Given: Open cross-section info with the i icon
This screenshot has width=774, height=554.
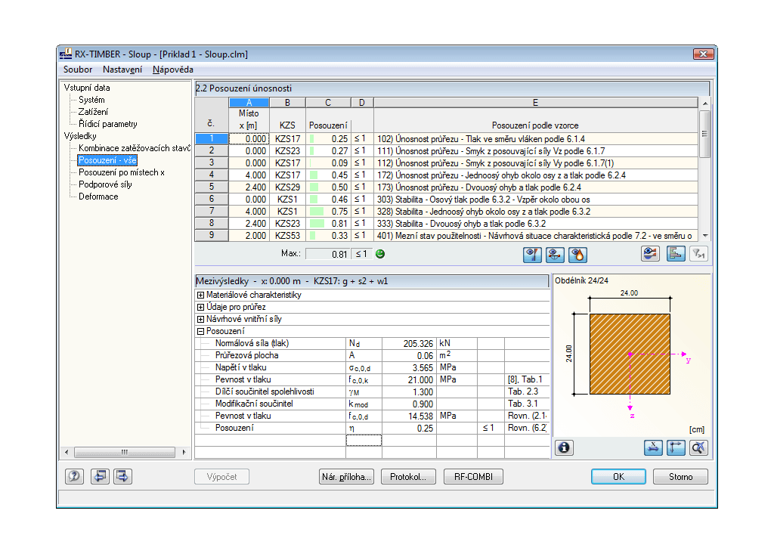Looking at the screenshot, I should [564, 448].
